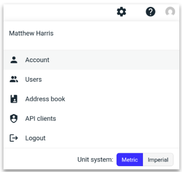
Task: Select the Users menu entry
Action: 92,79
